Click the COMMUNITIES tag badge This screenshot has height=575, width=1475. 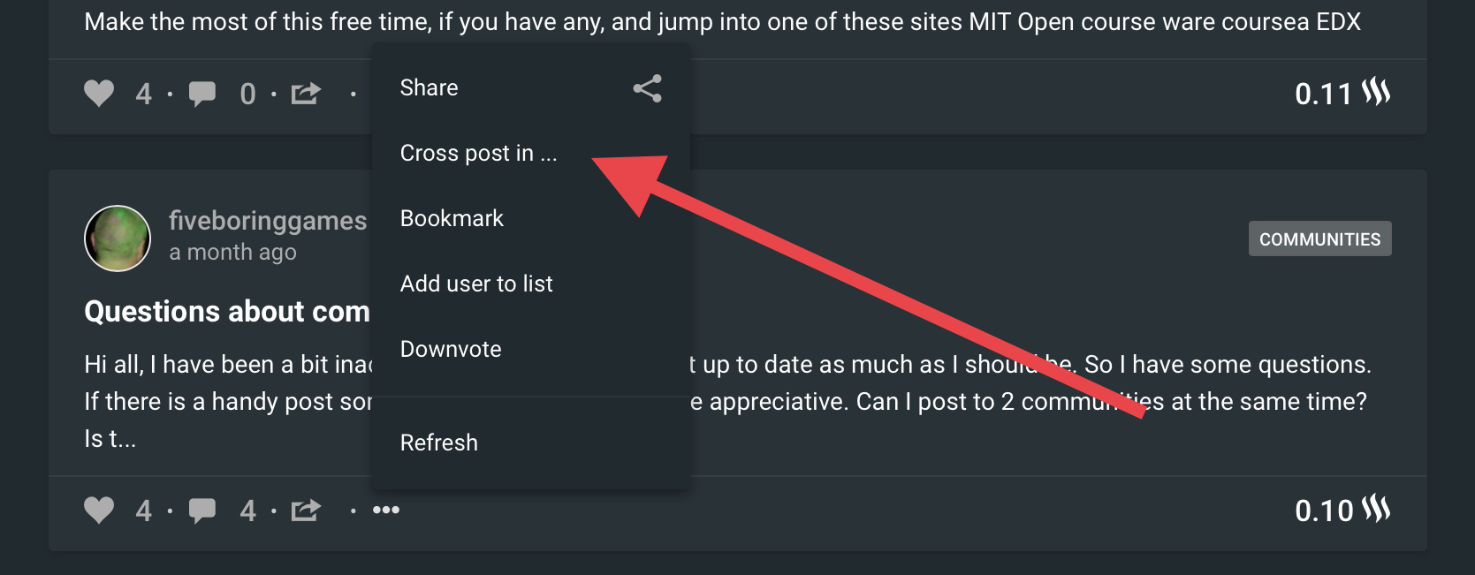(1319, 239)
